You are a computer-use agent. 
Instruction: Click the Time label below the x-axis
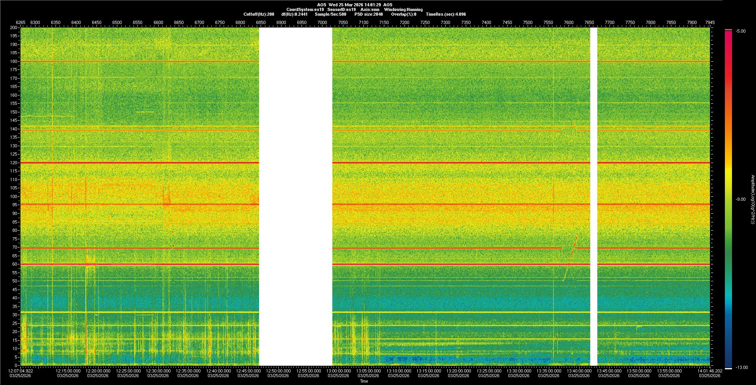[x=364, y=381]
